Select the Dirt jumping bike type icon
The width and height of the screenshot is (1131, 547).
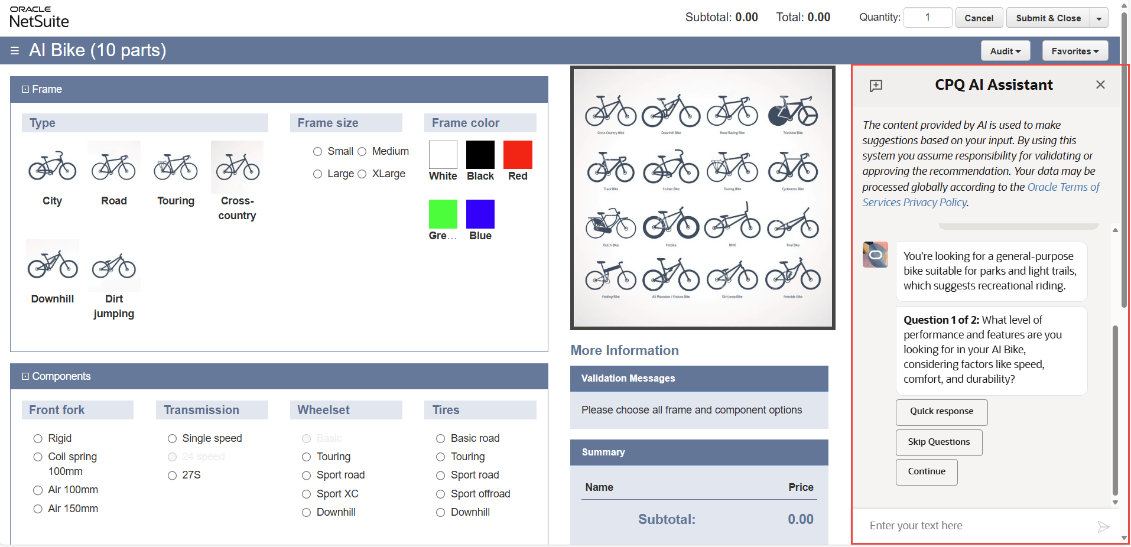tap(114, 265)
